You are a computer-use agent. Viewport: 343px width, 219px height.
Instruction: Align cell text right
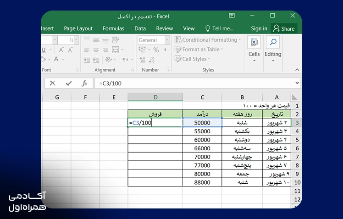(105, 50)
